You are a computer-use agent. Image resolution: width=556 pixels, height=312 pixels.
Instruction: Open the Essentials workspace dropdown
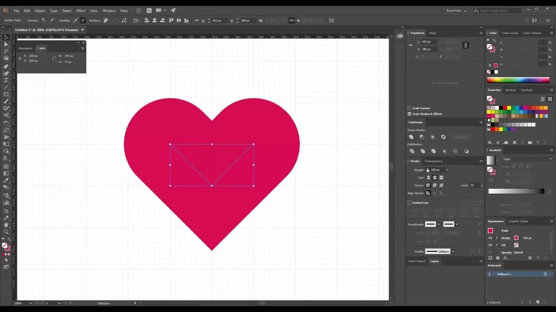pyautogui.click(x=457, y=10)
